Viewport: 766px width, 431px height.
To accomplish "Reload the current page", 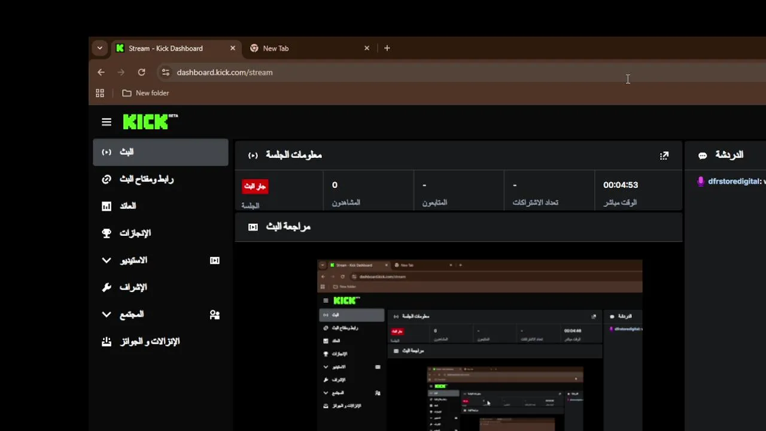I will click(141, 72).
